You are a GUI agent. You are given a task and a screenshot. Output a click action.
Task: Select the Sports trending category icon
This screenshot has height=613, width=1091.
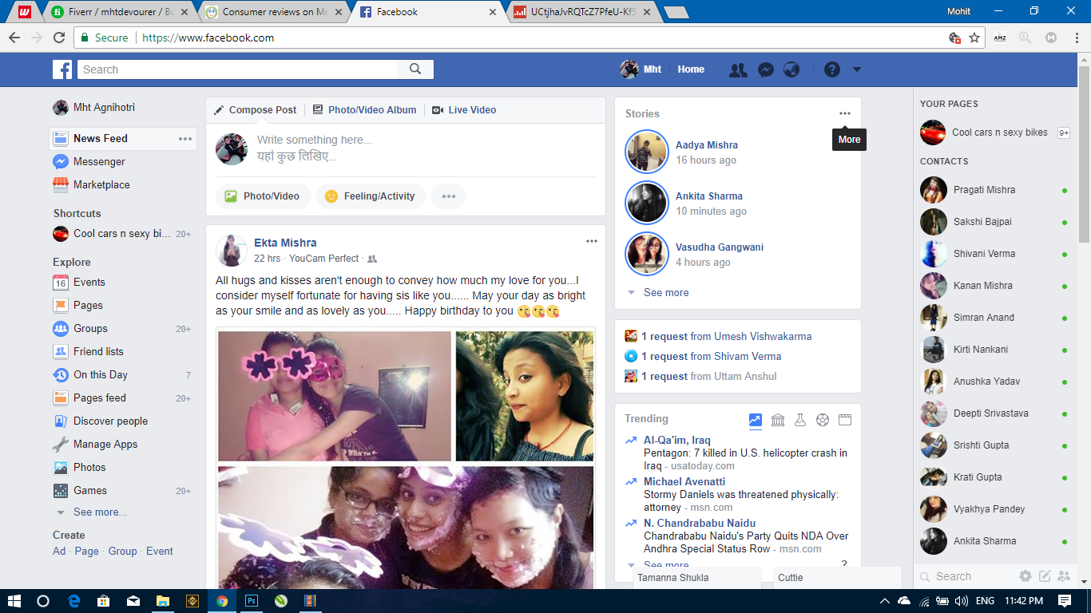823,420
